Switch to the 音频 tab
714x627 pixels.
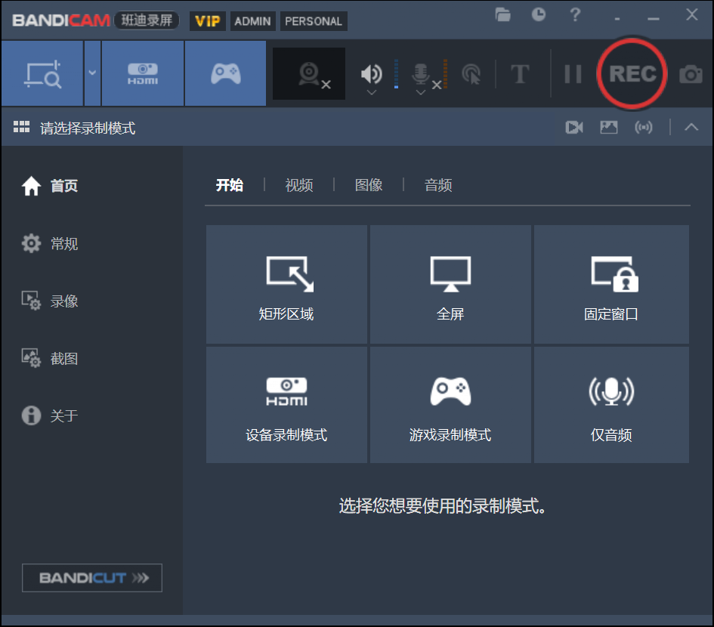point(438,185)
